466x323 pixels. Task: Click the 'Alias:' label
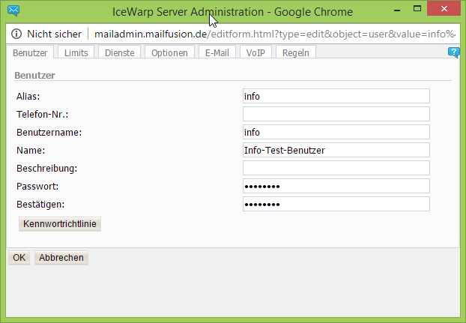[x=28, y=96]
